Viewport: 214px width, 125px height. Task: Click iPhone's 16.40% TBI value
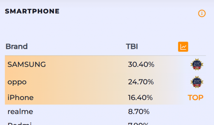[140, 98]
